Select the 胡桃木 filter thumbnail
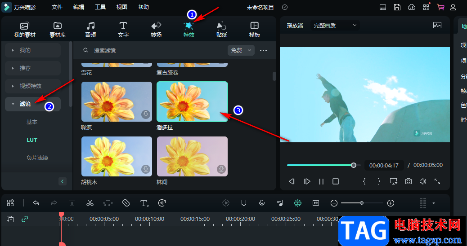The width and height of the screenshot is (467, 246). [x=117, y=156]
